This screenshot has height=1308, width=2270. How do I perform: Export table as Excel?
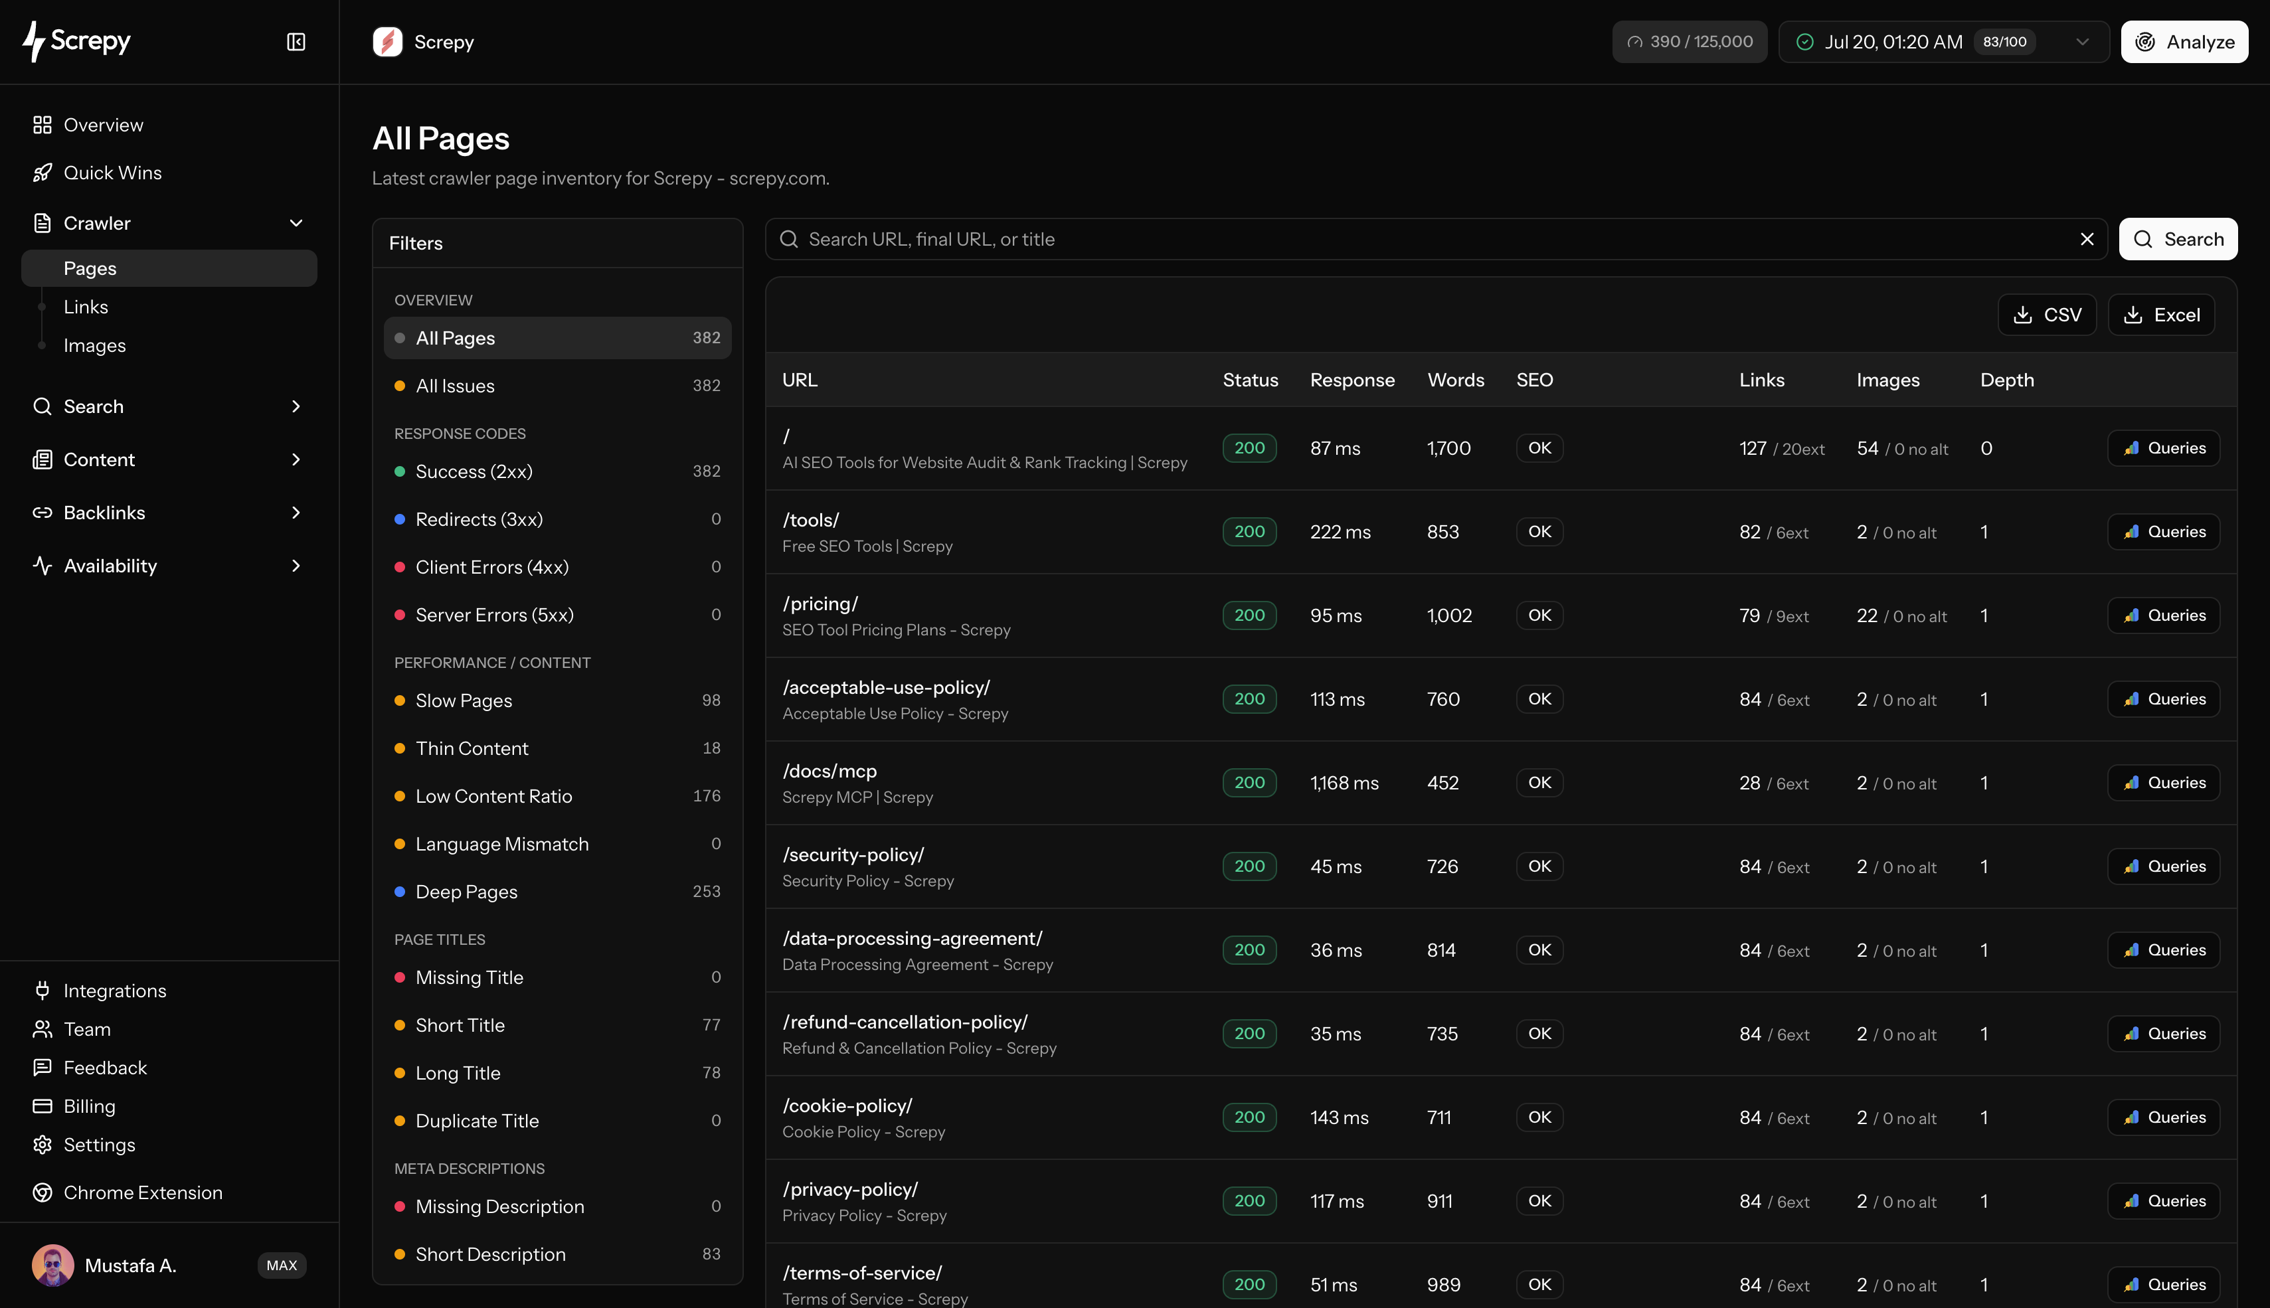(2160, 315)
